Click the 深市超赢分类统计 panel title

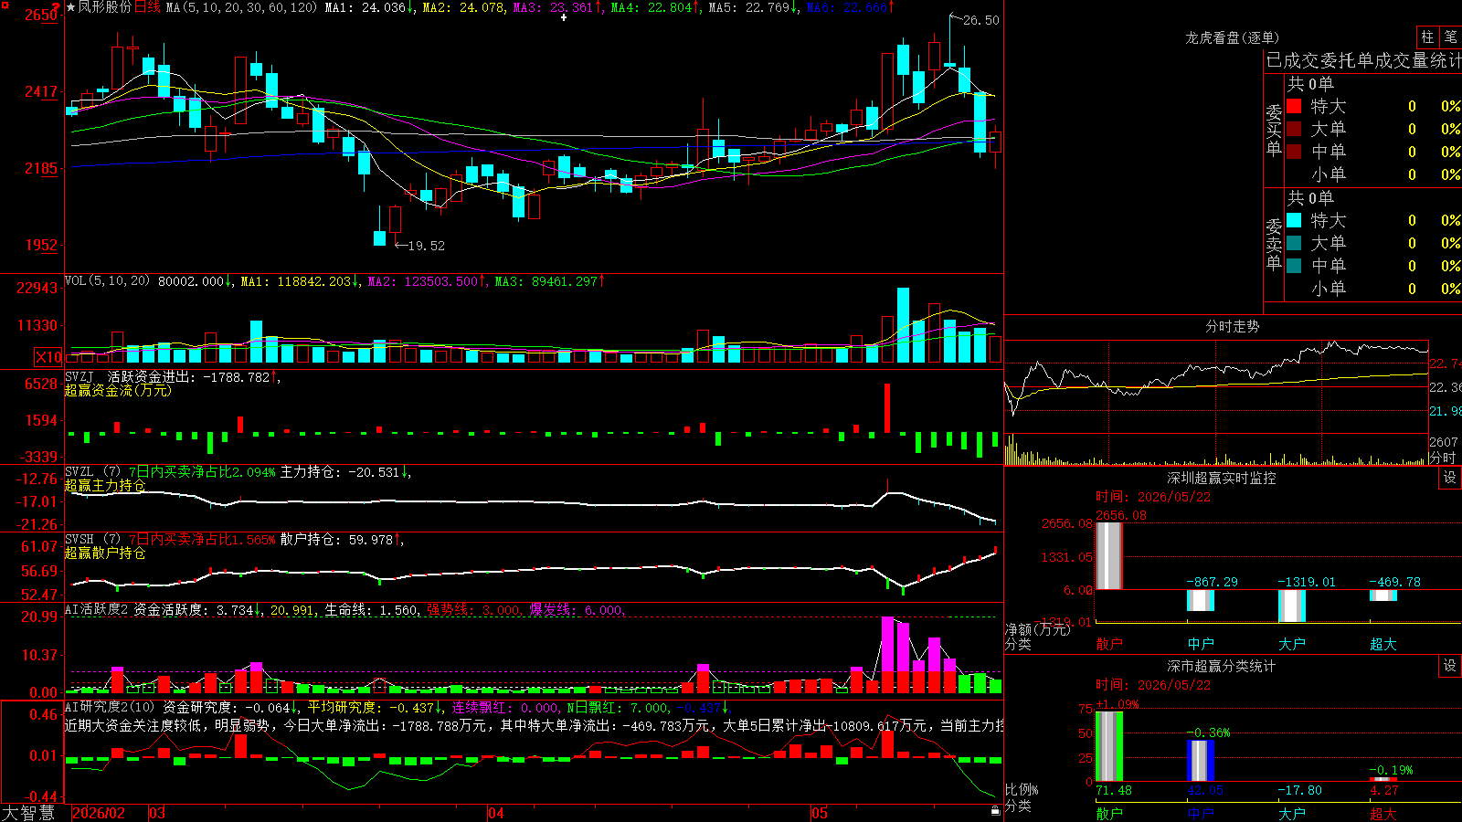click(x=1222, y=666)
